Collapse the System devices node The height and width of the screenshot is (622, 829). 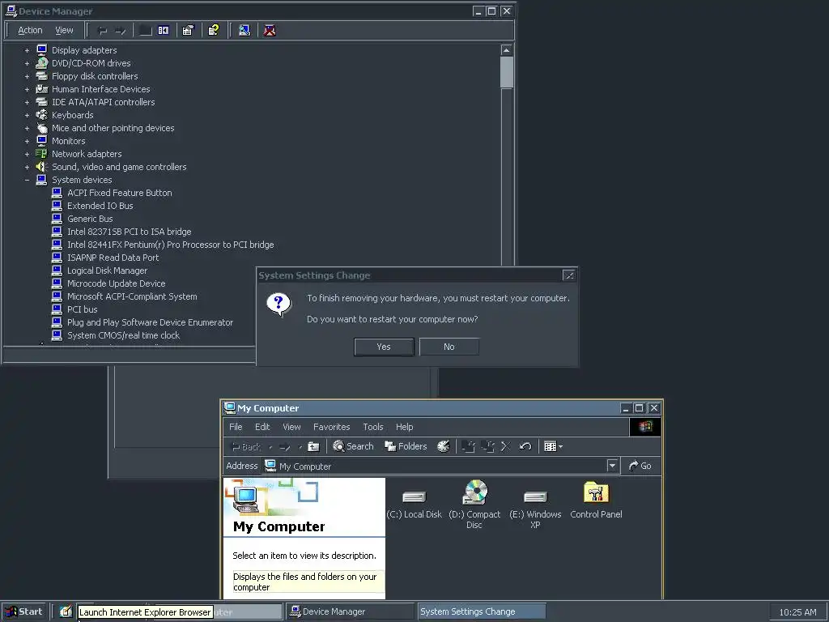tap(27, 180)
